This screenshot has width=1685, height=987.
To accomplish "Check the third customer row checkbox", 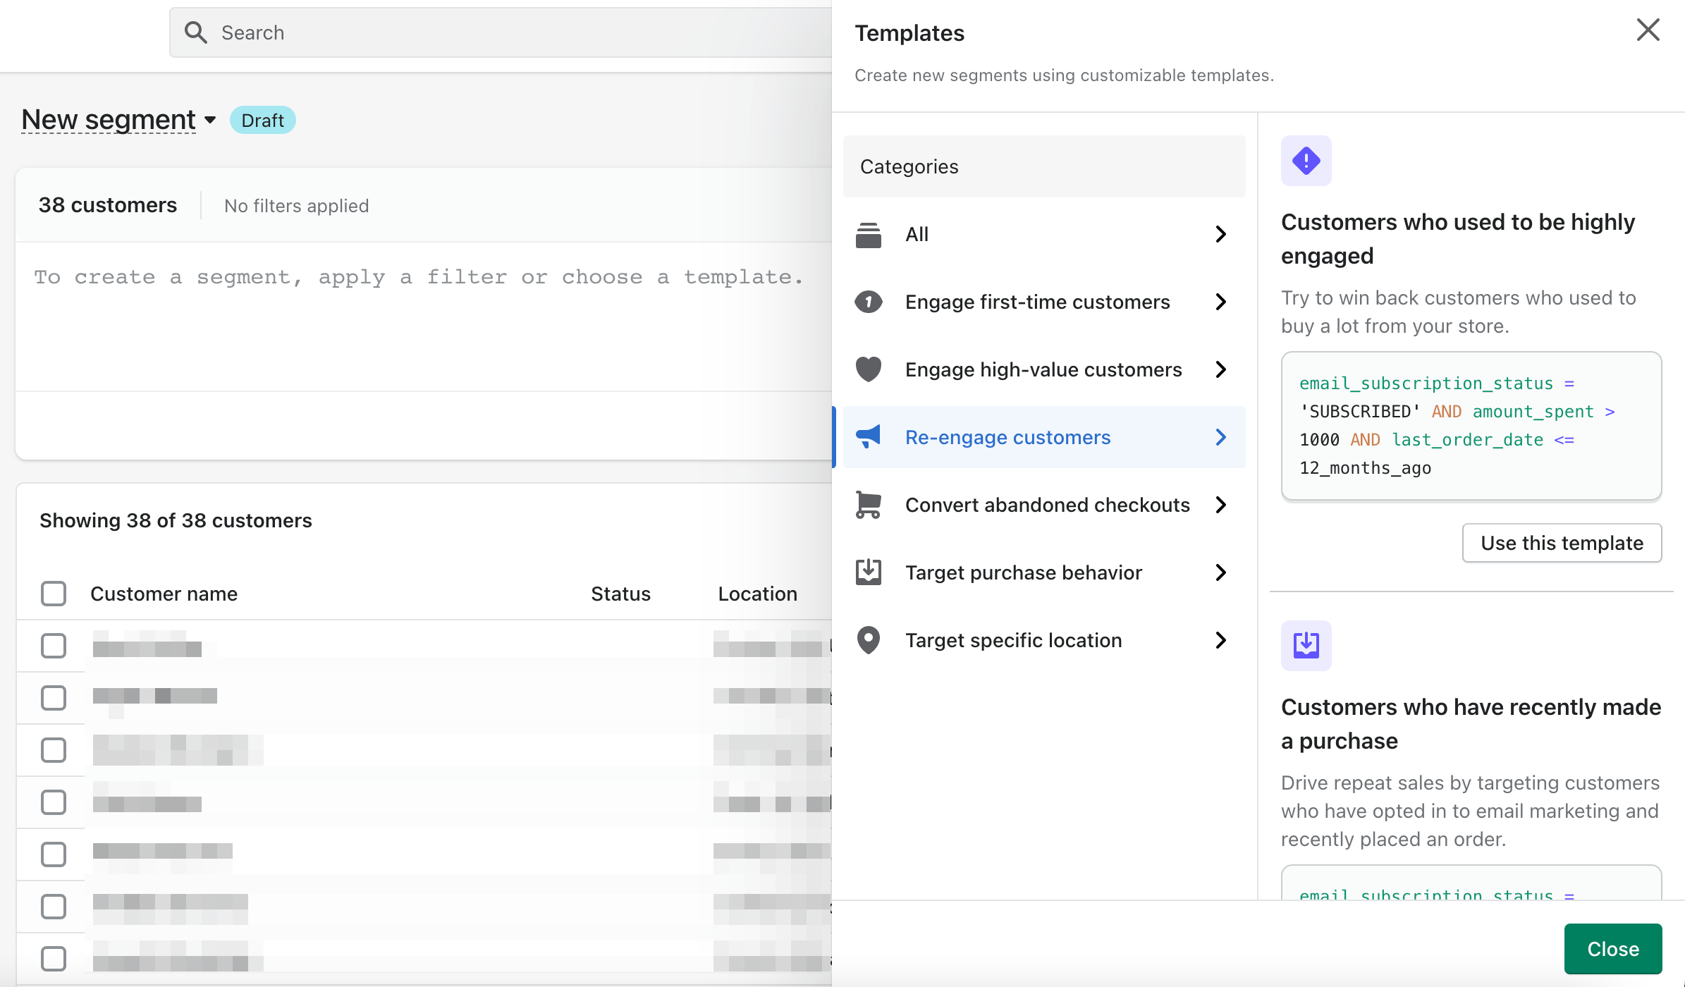I will pos(54,750).
